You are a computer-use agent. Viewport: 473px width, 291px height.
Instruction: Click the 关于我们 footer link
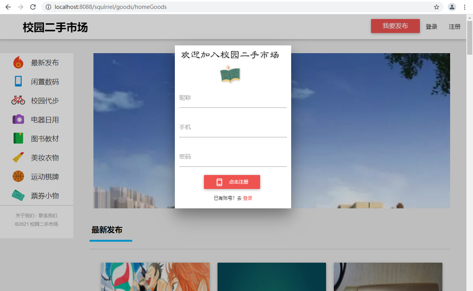[x=24, y=215]
